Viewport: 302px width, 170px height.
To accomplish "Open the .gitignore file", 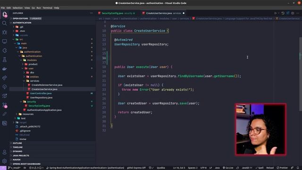I will click(25, 131).
